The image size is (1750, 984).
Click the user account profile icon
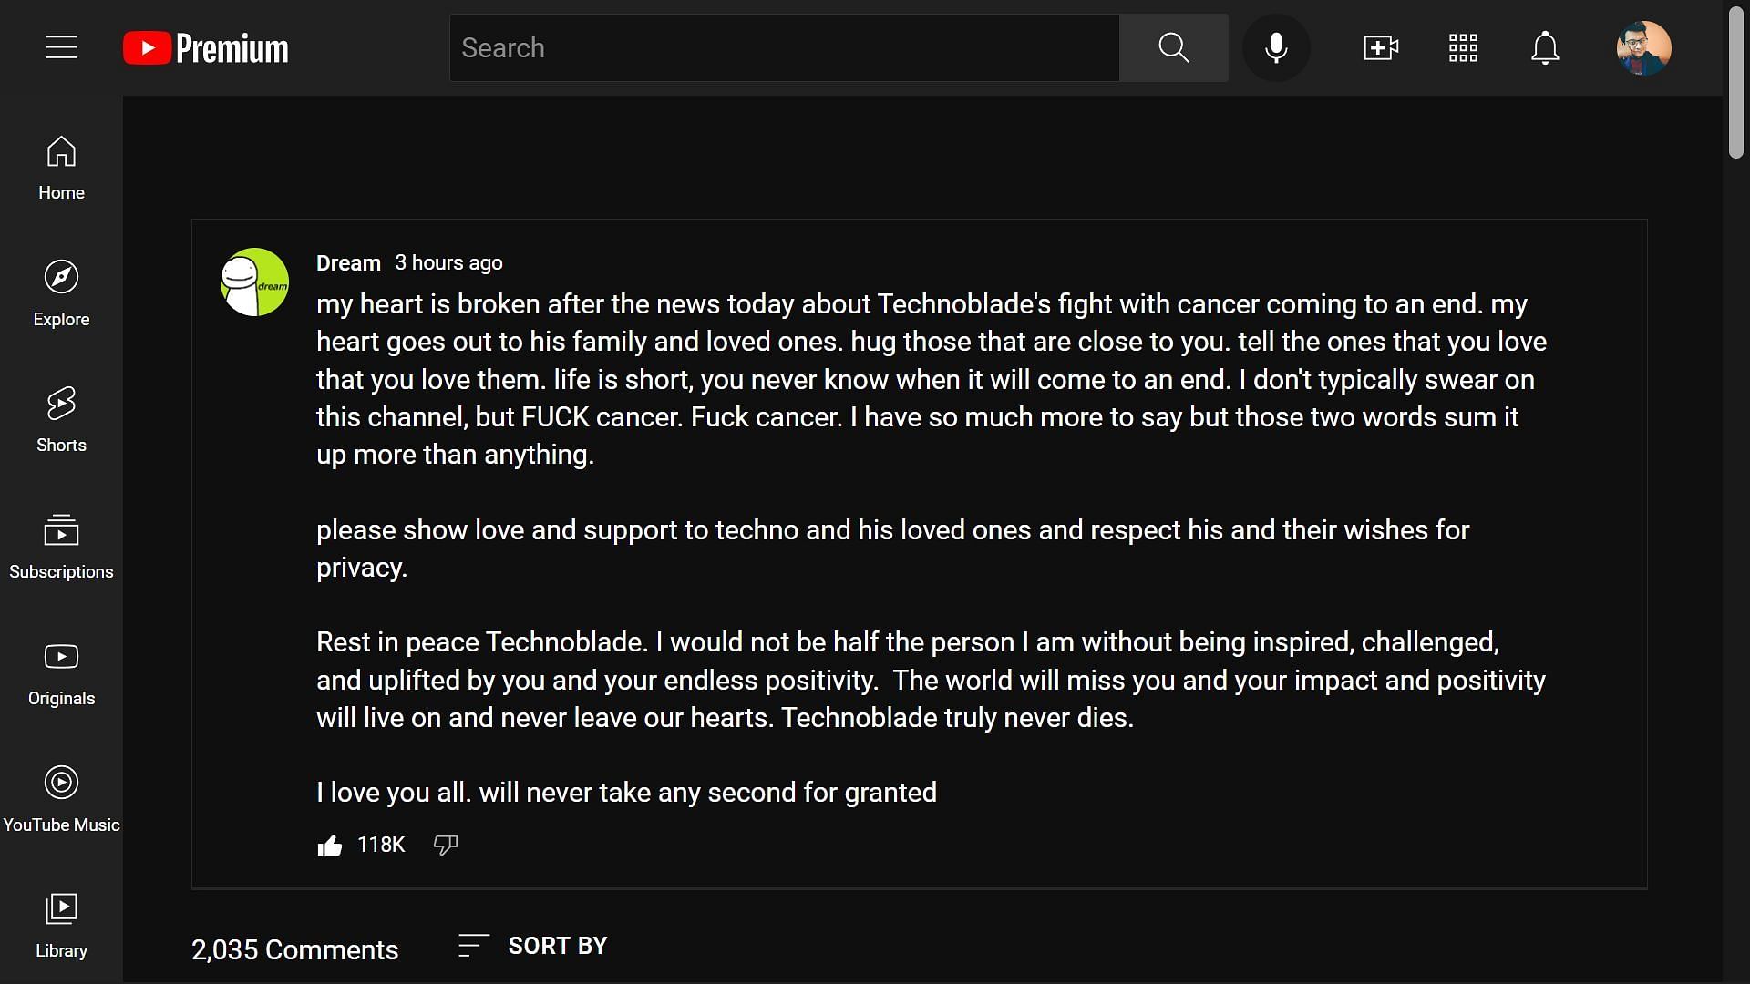1644,48
